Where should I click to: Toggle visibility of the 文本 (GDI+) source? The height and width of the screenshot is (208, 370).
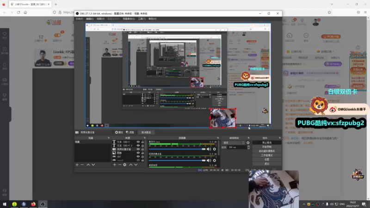click(x=138, y=142)
